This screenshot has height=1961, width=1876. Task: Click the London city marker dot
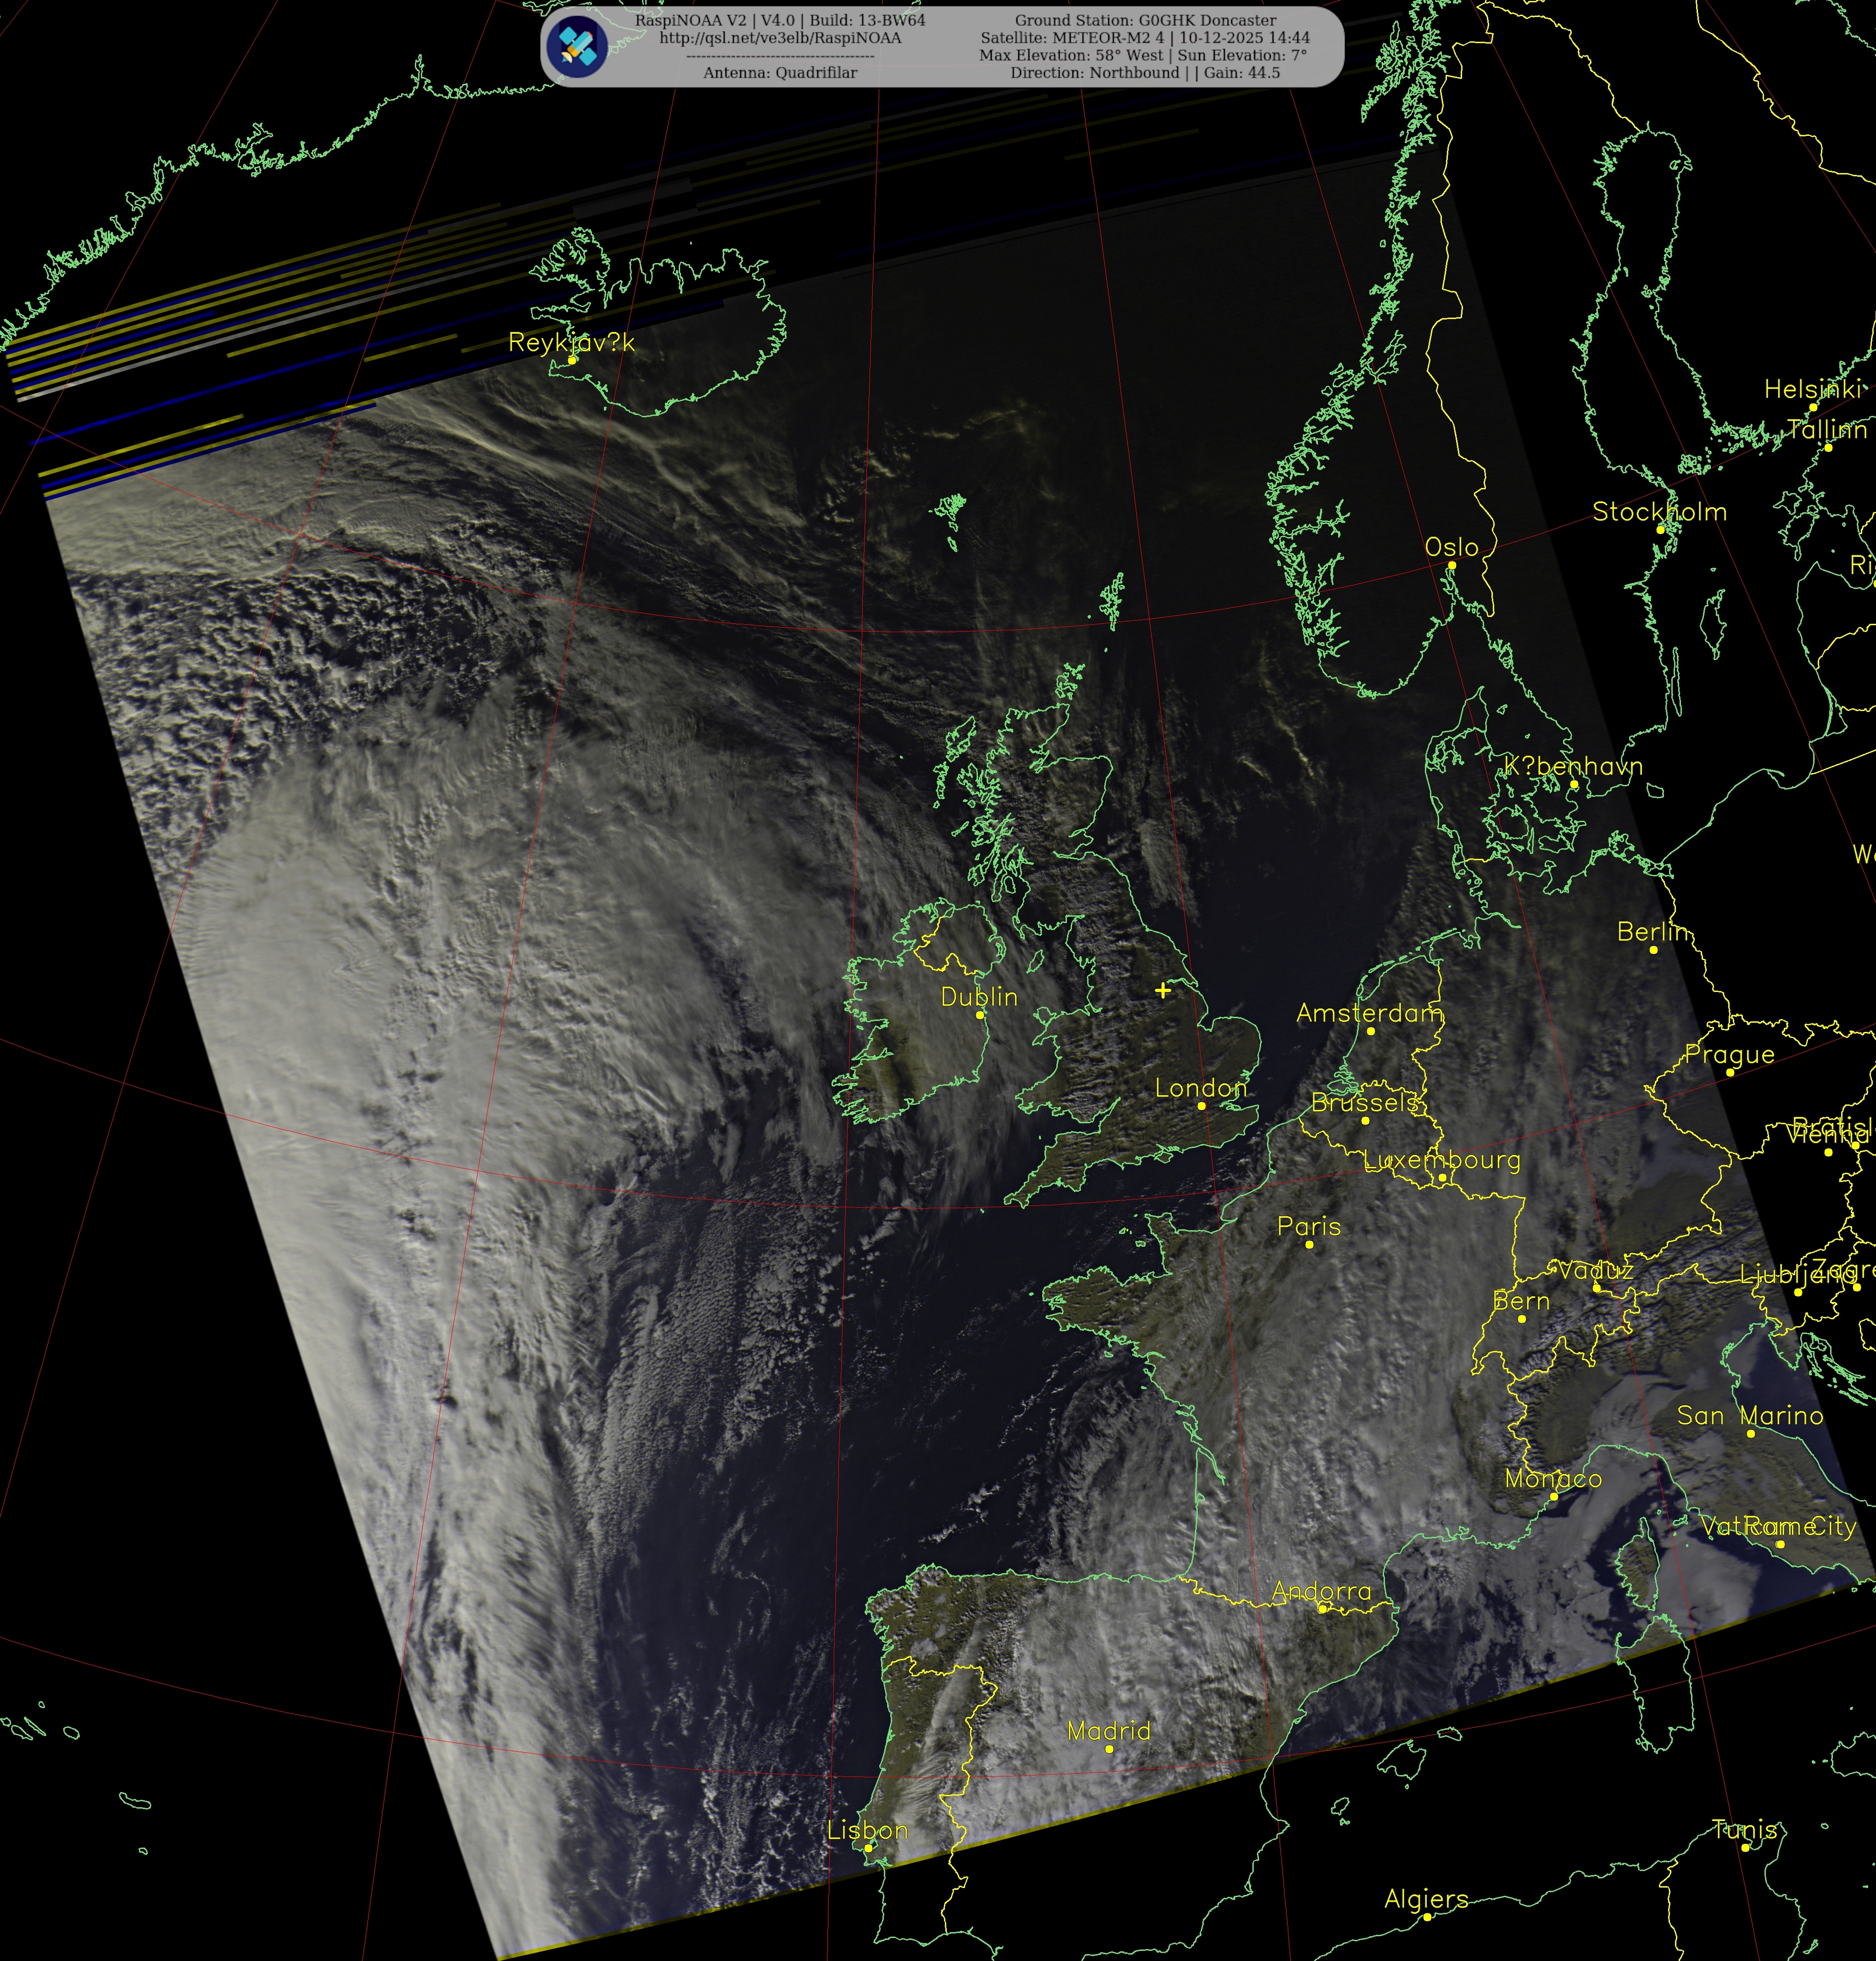pos(1201,1105)
